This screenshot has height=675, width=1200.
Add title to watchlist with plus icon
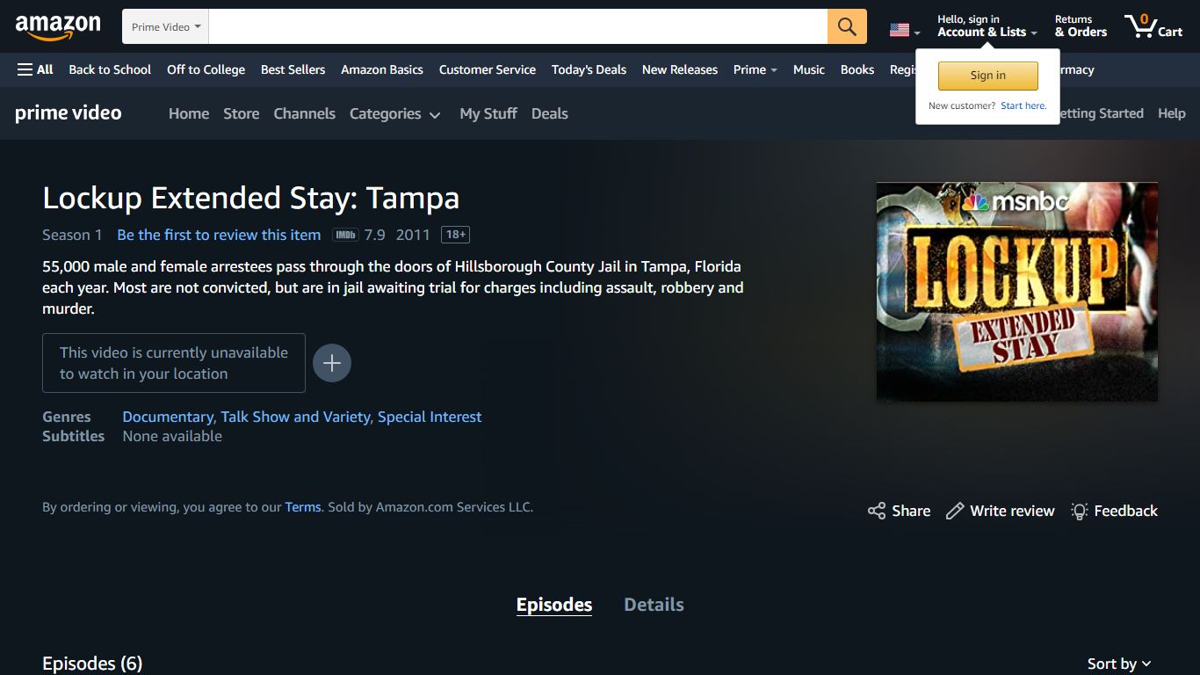[x=332, y=363]
